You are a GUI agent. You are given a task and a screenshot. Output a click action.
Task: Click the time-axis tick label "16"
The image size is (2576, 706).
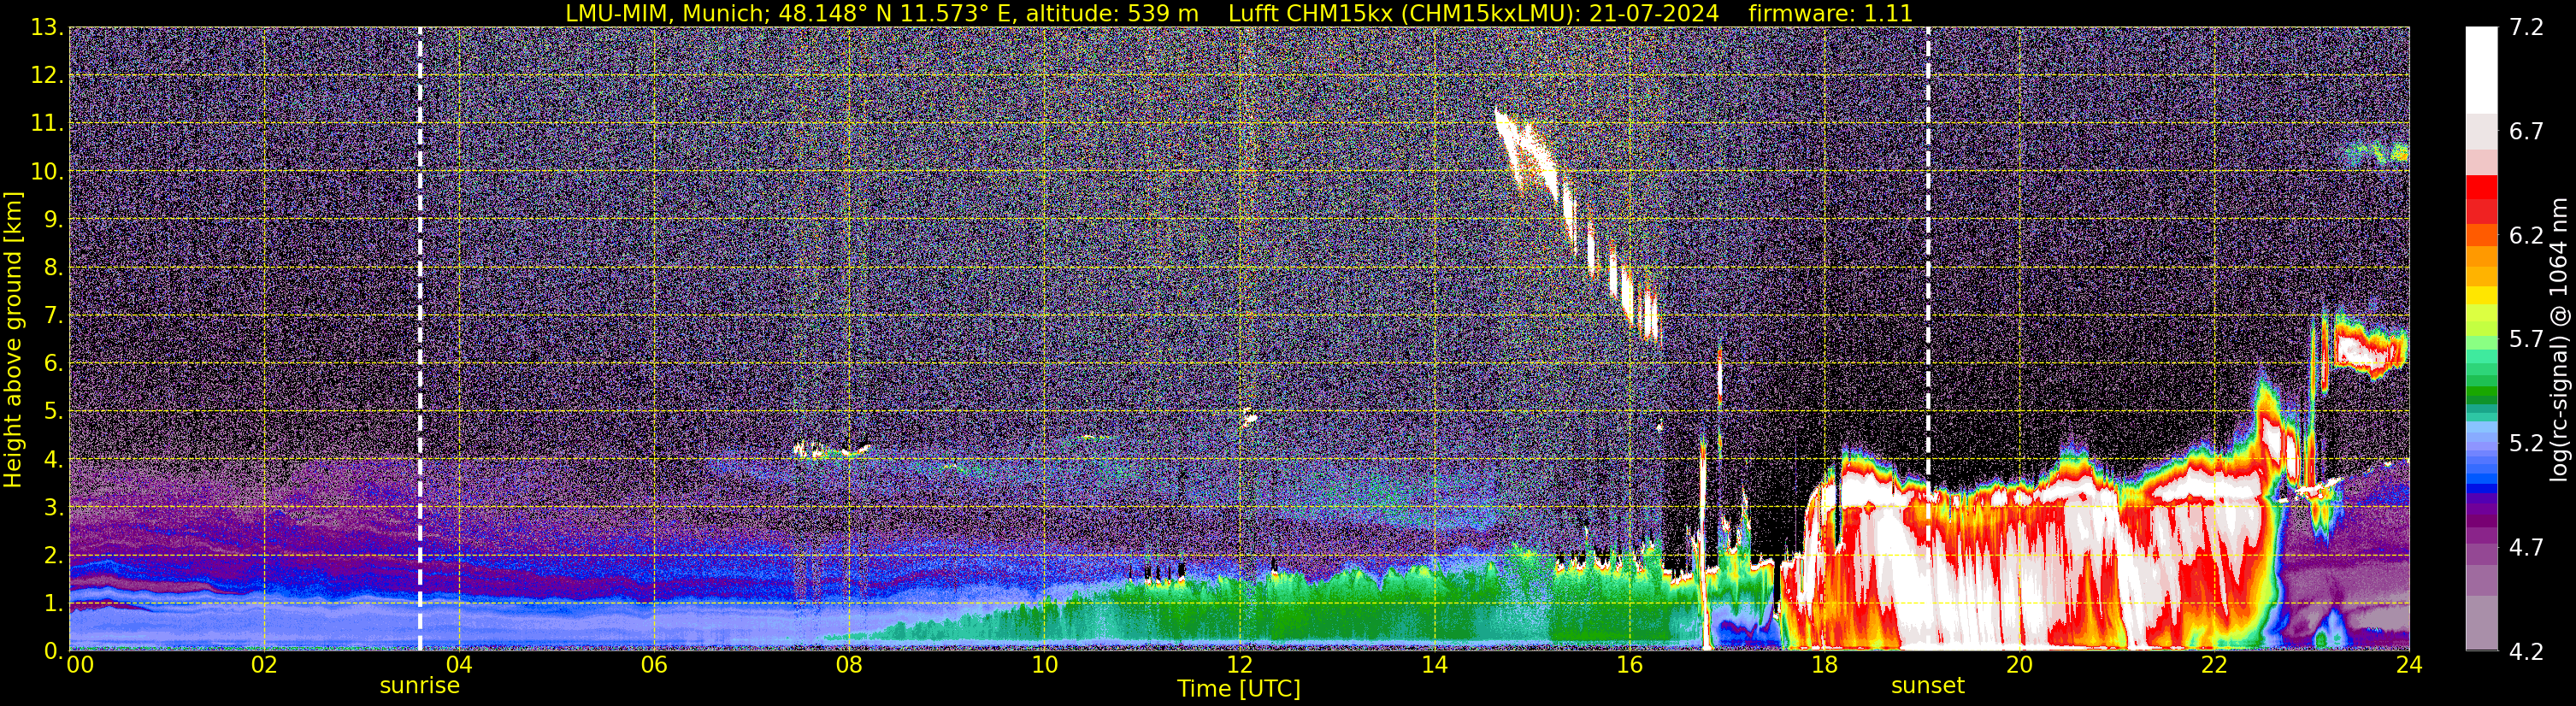1629,665
